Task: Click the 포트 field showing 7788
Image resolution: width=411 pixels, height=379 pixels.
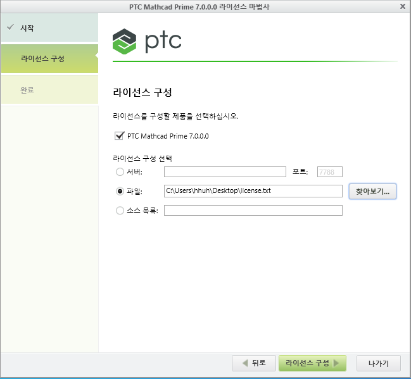Action: tap(330, 172)
